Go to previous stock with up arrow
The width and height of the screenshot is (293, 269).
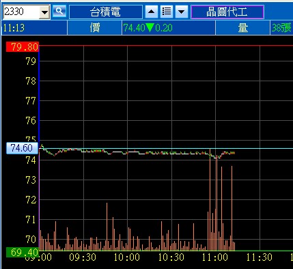152,12
